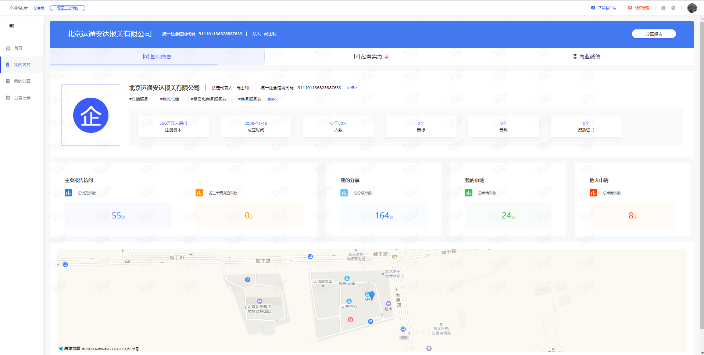Click the 下载客户端 link
Screen dimensions: 704x355
tap(604, 8)
